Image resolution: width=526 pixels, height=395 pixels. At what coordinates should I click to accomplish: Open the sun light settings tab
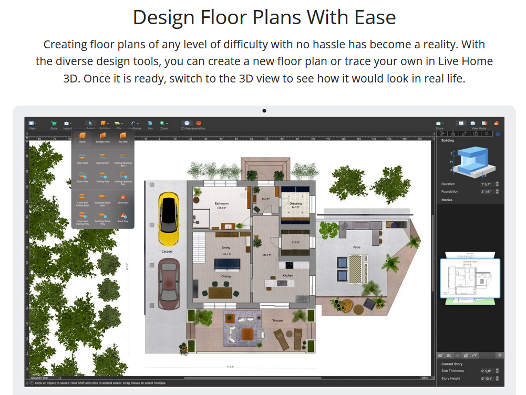click(487, 133)
